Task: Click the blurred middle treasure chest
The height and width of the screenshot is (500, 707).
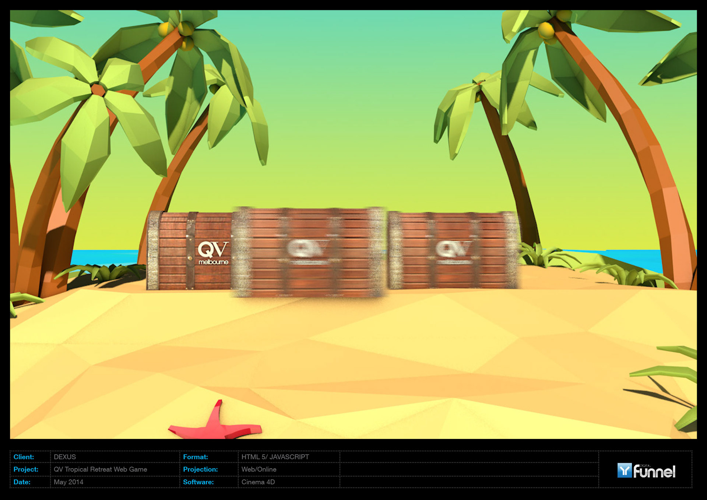Action: click(x=309, y=252)
